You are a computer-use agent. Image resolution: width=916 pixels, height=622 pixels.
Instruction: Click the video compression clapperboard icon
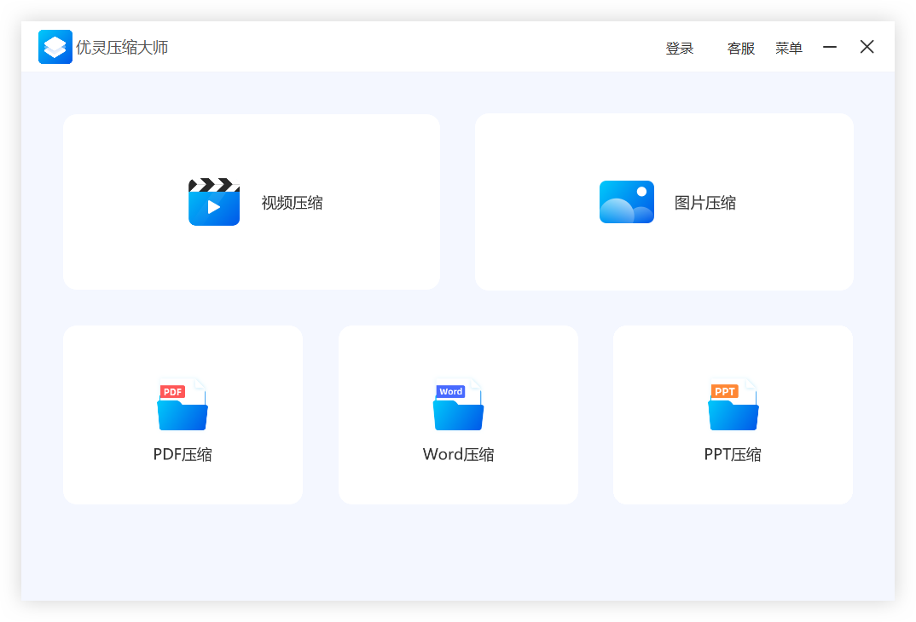click(214, 203)
